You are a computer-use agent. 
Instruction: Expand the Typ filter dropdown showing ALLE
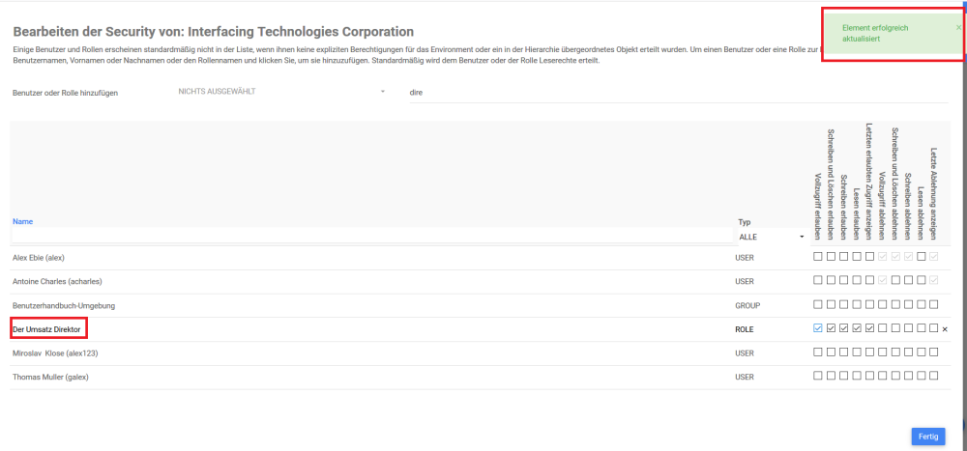point(771,236)
